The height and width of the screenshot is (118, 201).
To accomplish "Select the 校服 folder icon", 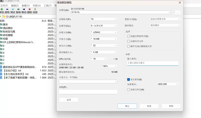I will 1,38.
